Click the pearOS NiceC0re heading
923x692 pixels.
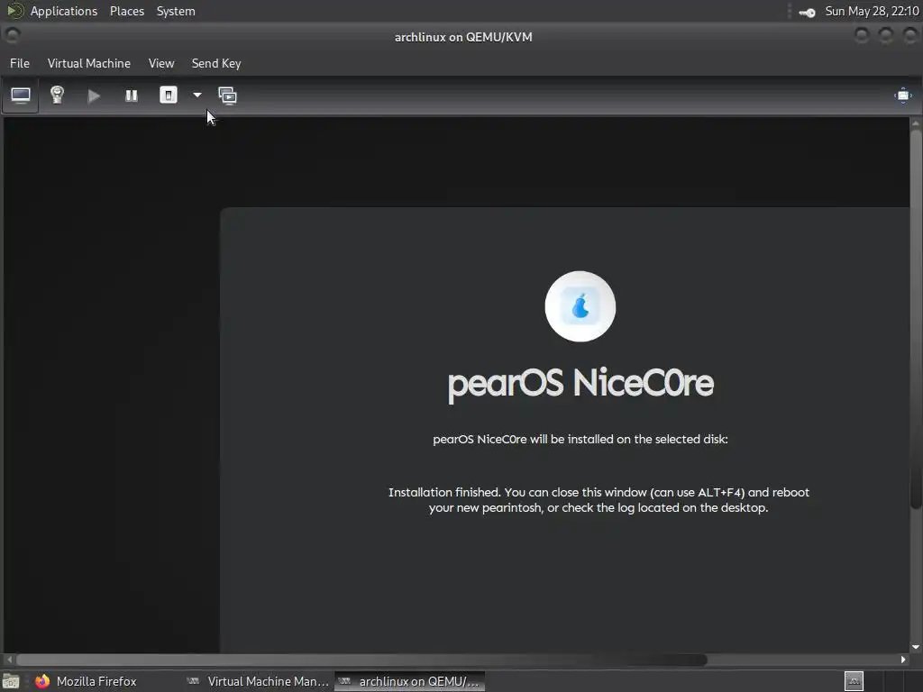pyautogui.click(x=580, y=384)
